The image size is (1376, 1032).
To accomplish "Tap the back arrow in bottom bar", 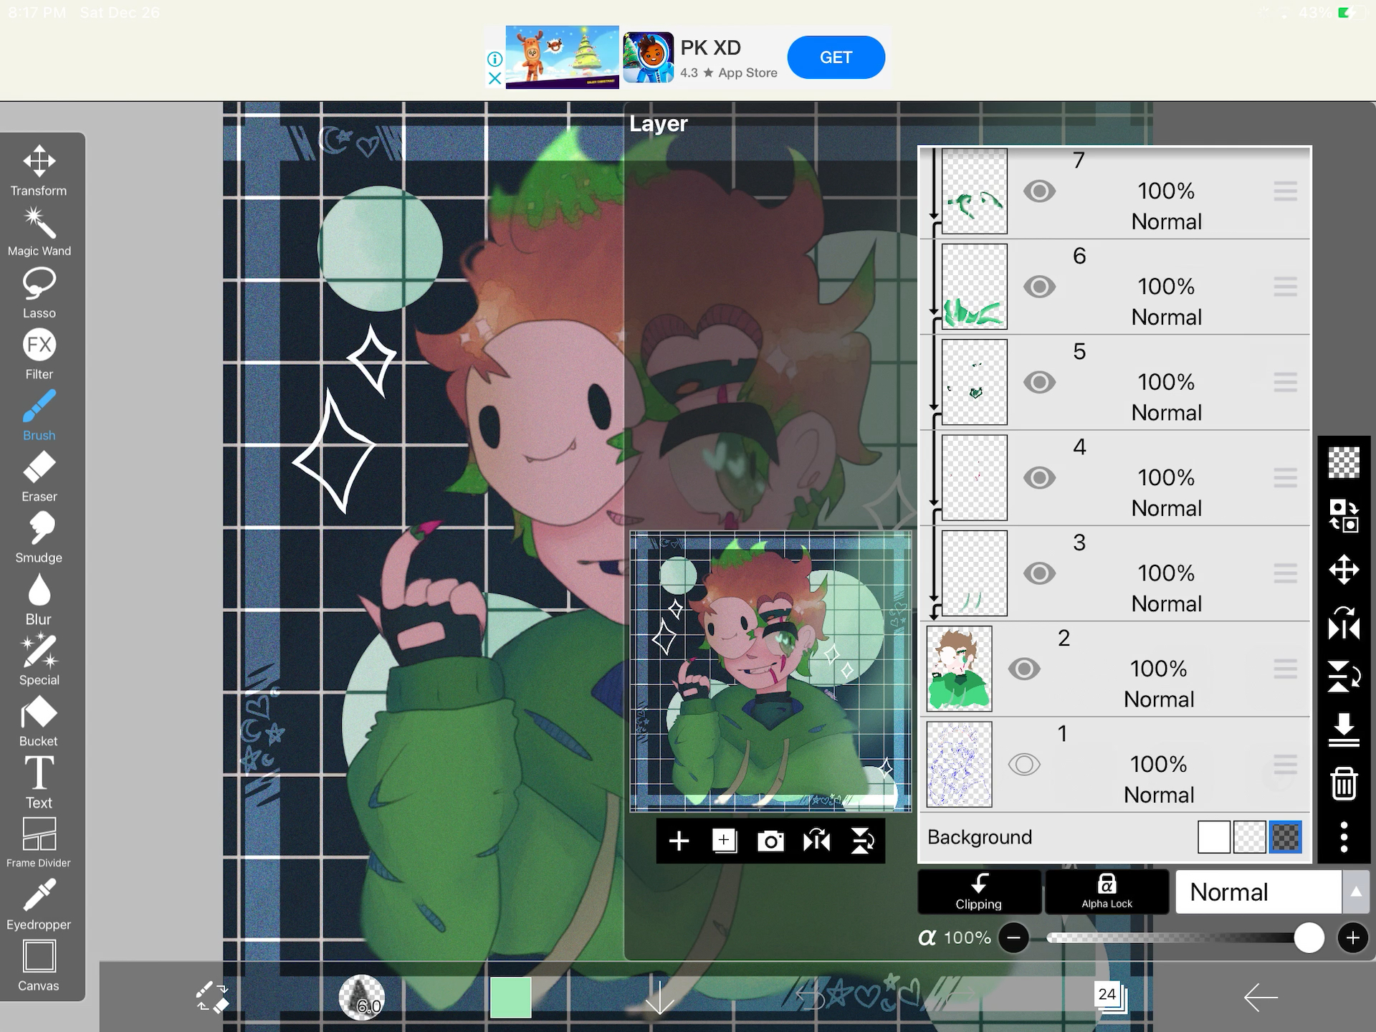I will point(1261,997).
